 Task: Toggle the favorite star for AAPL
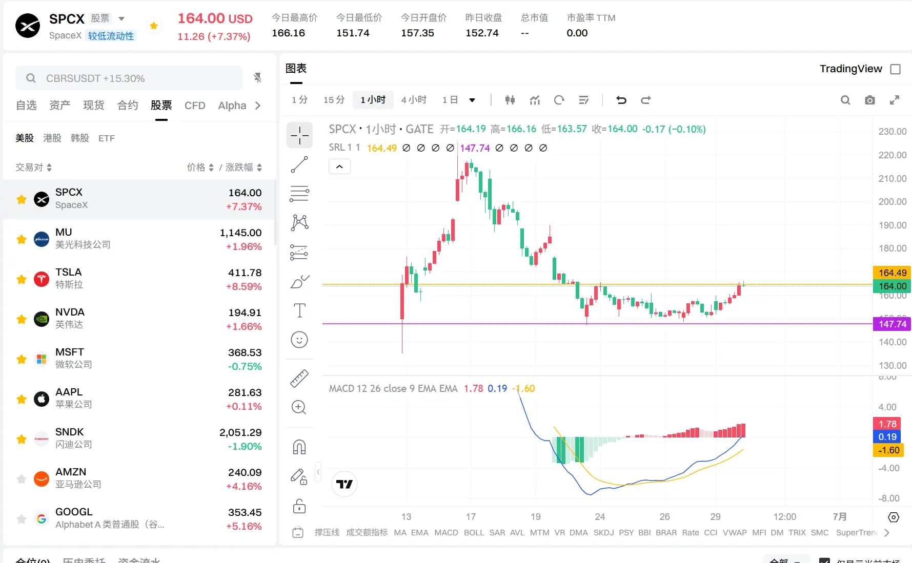pyautogui.click(x=22, y=399)
